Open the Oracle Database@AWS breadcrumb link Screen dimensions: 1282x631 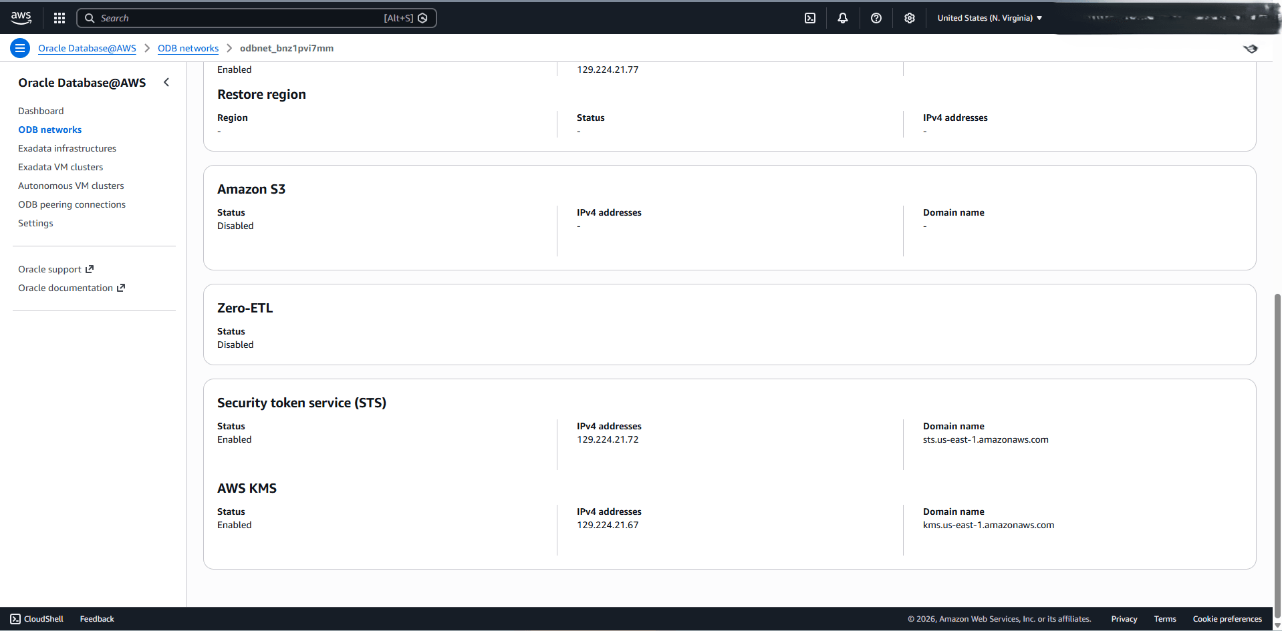tap(87, 48)
